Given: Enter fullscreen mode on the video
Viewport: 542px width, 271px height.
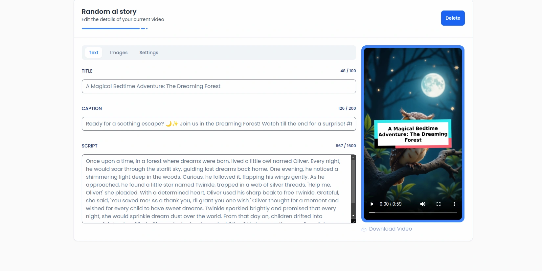Looking at the screenshot, I should point(439,204).
